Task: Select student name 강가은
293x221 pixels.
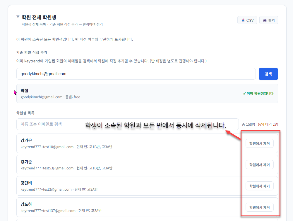Action: [x=26, y=140]
